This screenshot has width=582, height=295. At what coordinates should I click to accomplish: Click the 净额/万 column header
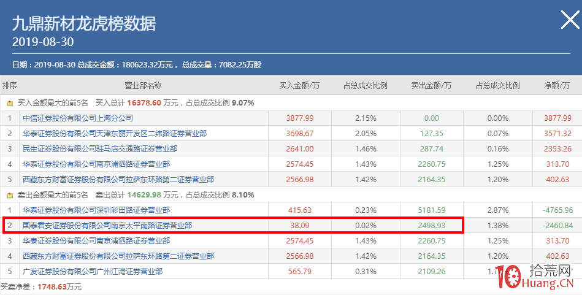point(557,85)
